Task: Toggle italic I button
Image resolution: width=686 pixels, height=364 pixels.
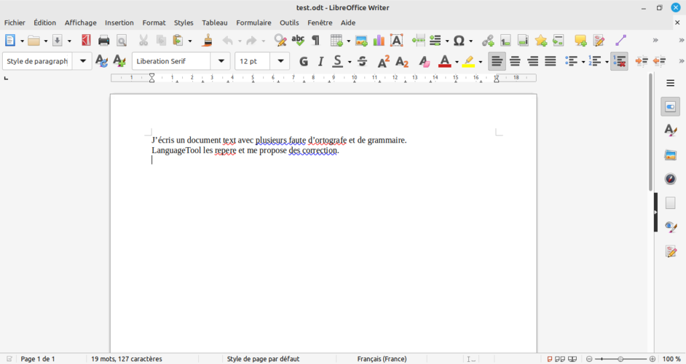Action: click(x=321, y=61)
